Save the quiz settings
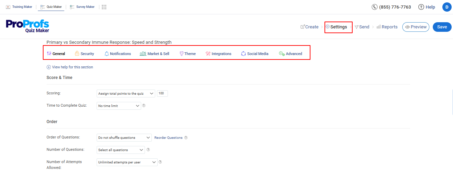Image resolution: width=453 pixels, height=173 pixels. [442, 27]
